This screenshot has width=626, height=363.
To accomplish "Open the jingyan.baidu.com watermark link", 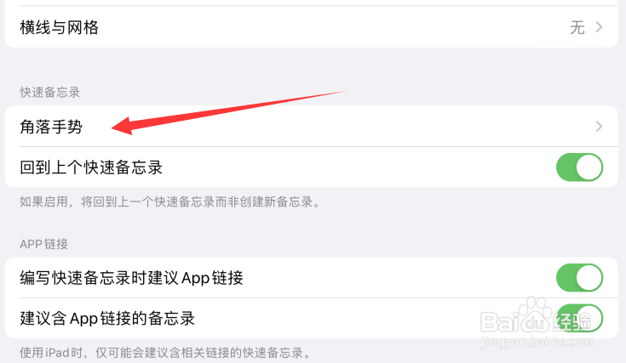I will click(x=537, y=342).
